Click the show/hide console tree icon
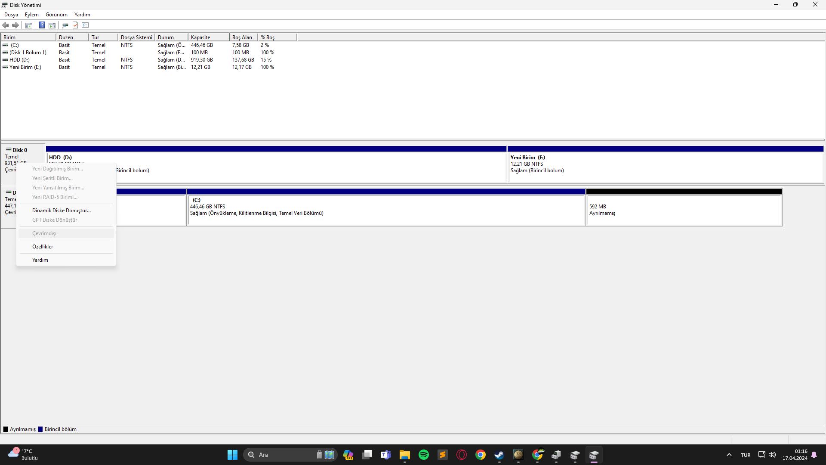 click(29, 25)
